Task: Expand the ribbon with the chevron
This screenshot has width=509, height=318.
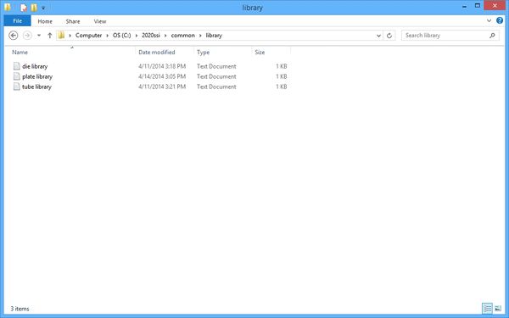Action: click(489, 20)
